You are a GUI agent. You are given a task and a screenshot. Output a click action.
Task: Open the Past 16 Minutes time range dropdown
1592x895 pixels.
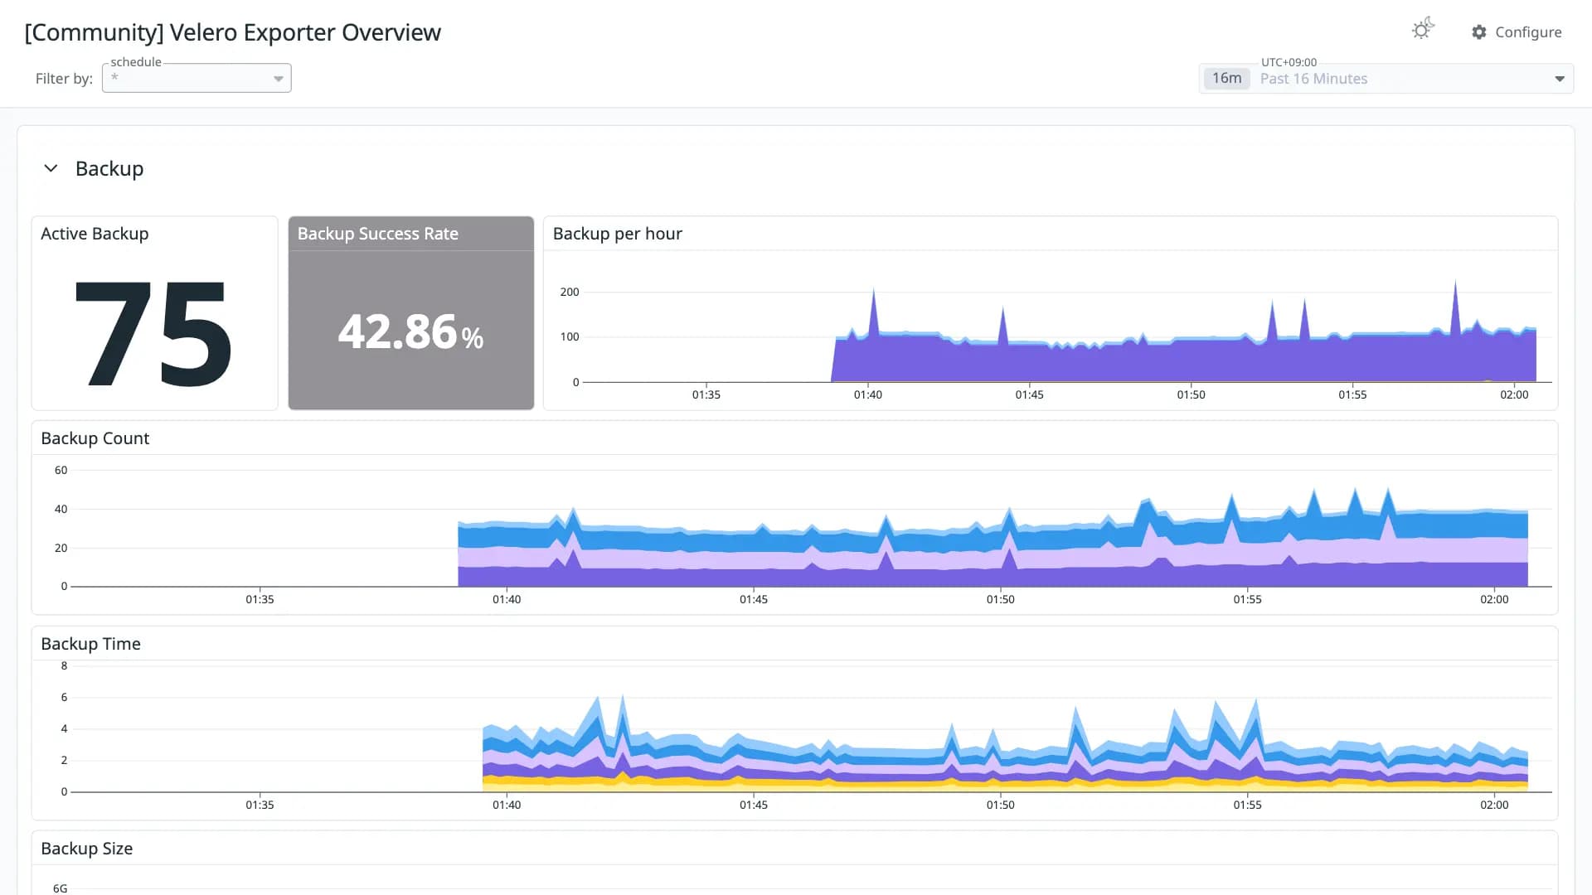tap(1386, 79)
